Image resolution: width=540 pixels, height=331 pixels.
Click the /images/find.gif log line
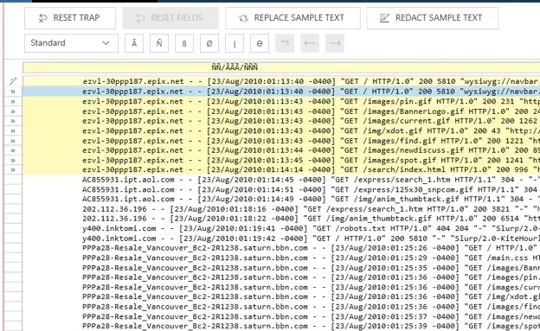(x=281, y=141)
